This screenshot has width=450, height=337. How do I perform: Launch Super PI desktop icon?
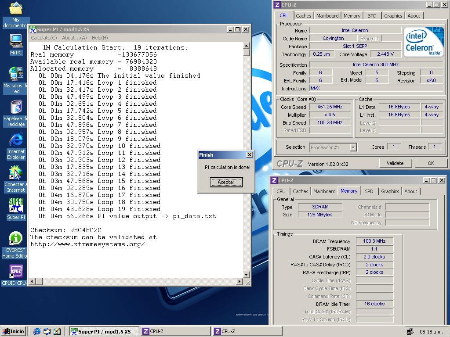coord(16,209)
